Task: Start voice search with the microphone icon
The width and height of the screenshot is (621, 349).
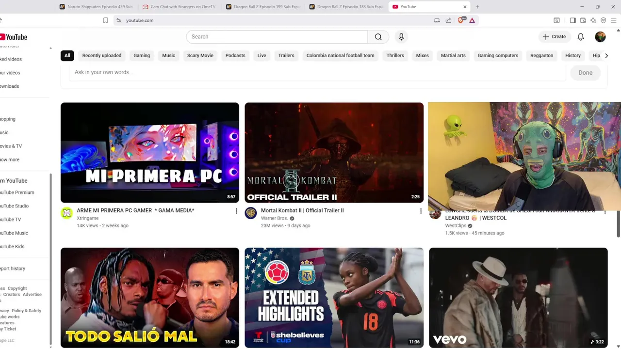Action: [401, 37]
